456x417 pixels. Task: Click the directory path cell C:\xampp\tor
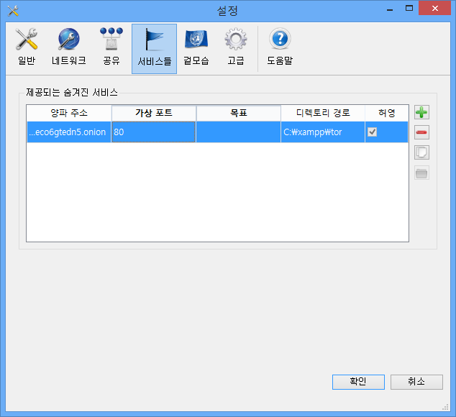point(323,132)
